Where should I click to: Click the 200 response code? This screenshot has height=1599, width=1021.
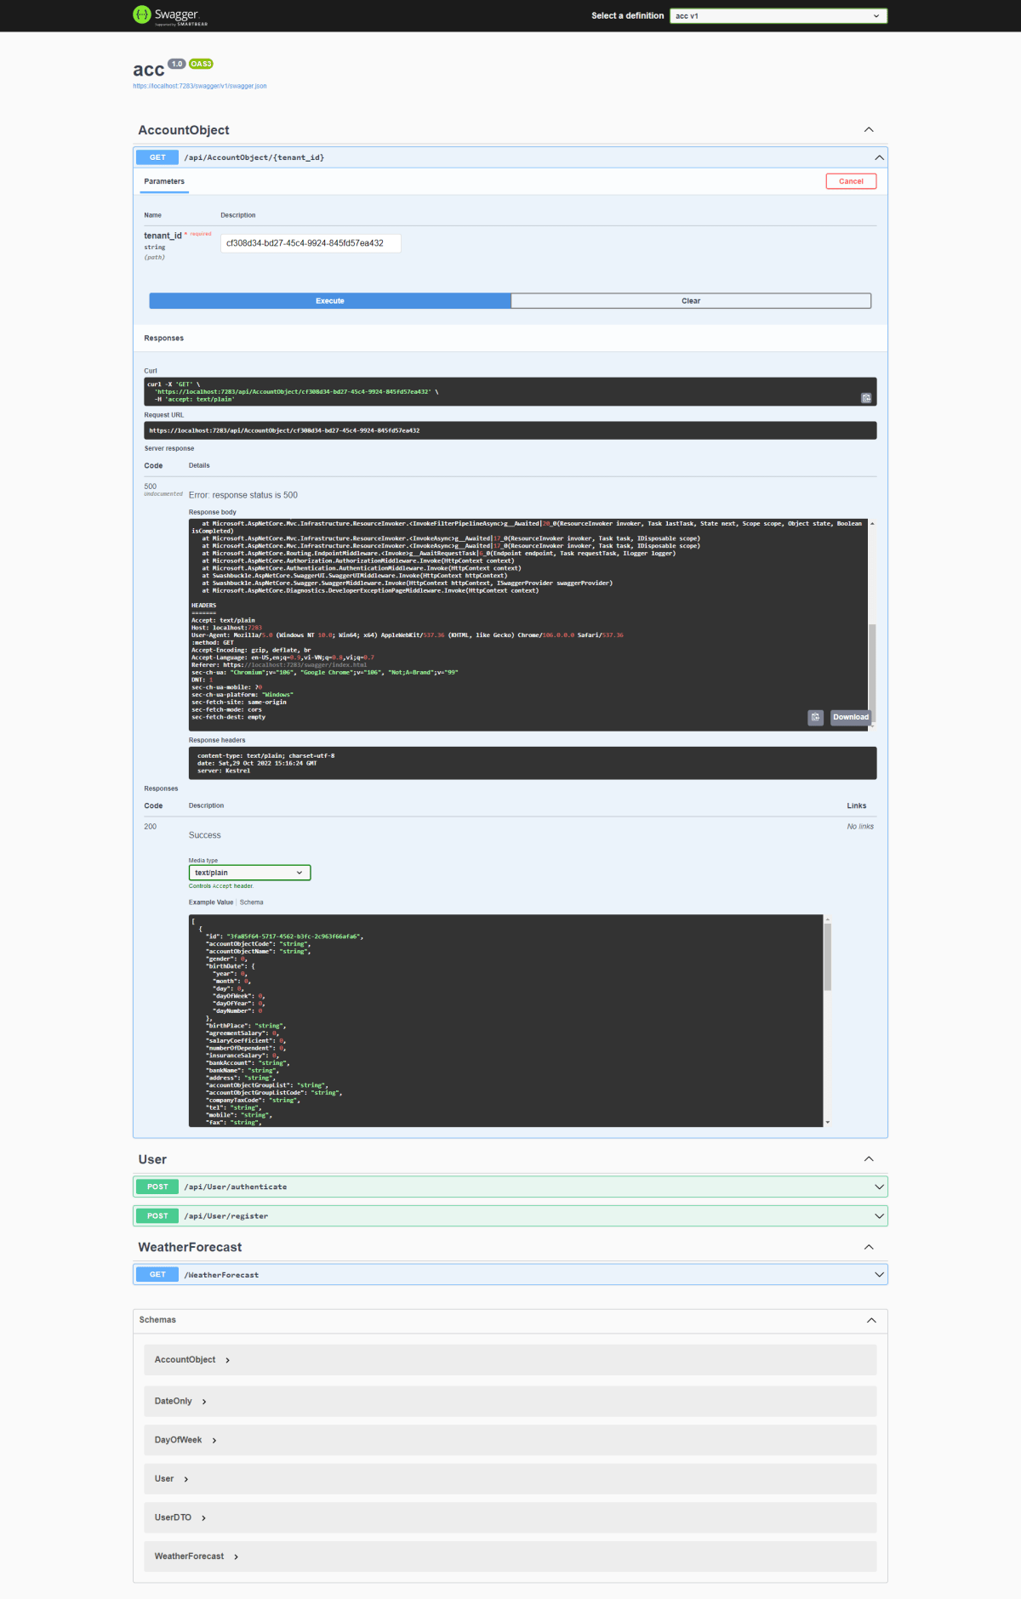[151, 827]
